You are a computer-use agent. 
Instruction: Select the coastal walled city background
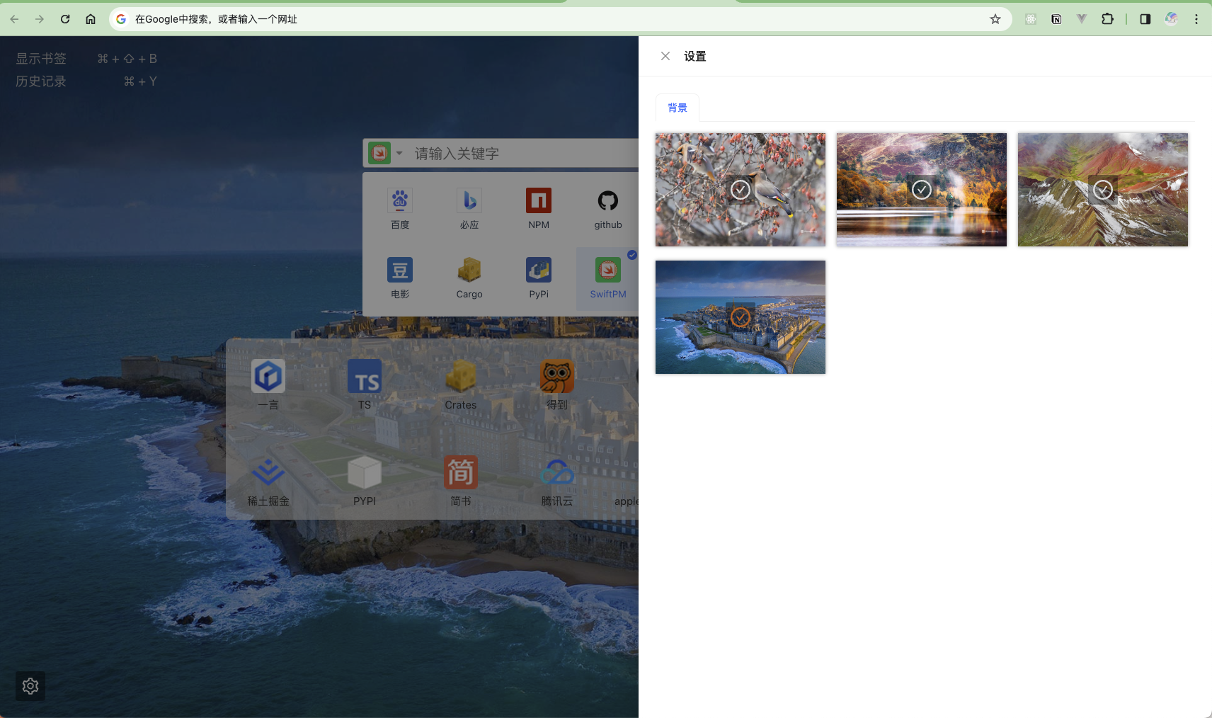pyautogui.click(x=741, y=317)
